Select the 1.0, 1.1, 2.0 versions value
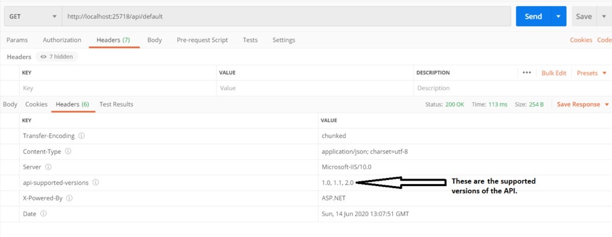The height and width of the screenshot is (237, 612). (x=338, y=182)
